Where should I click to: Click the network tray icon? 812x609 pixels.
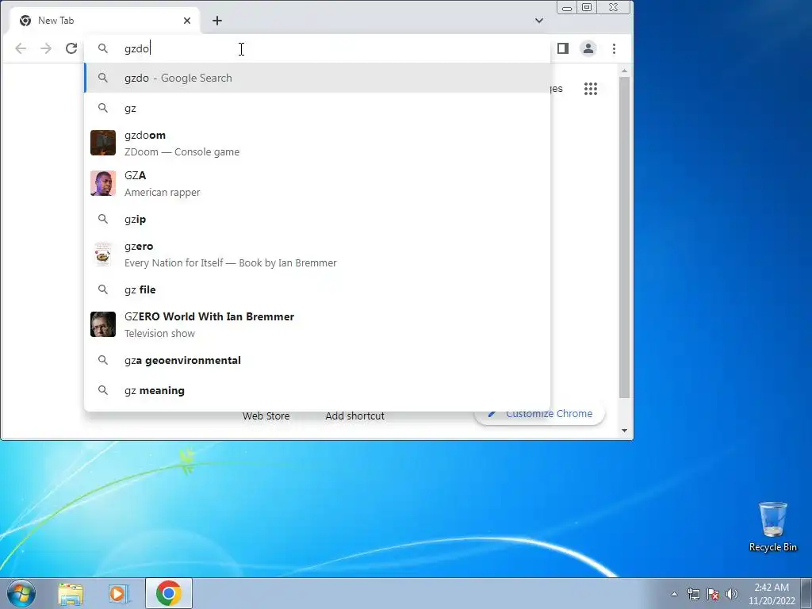(x=693, y=594)
